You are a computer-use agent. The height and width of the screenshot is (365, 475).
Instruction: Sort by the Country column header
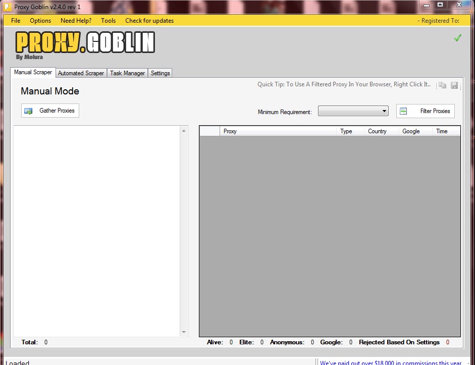pos(382,131)
